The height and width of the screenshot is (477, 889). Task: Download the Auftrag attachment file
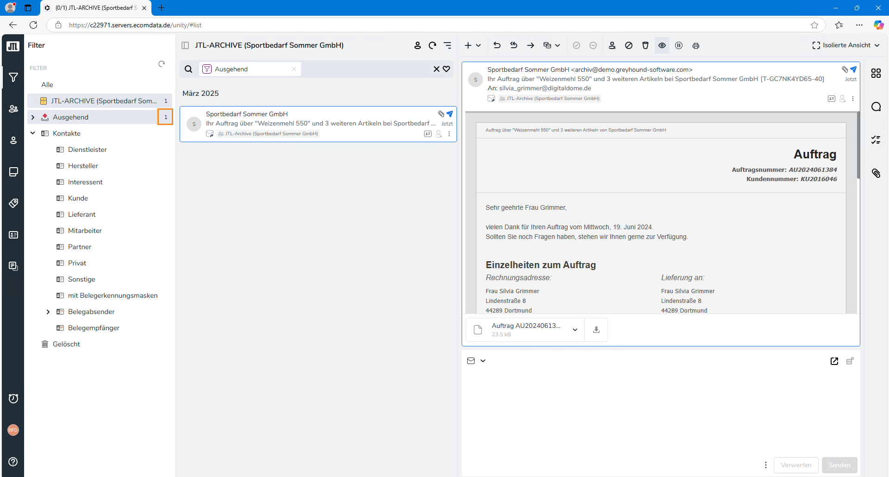[x=596, y=330]
